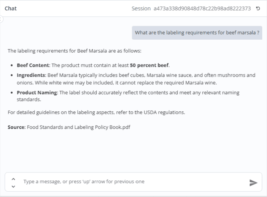Screen dimensions: 267x197
Task: Click the 'Ingredients' bullet heading
Action: (x=31, y=75)
